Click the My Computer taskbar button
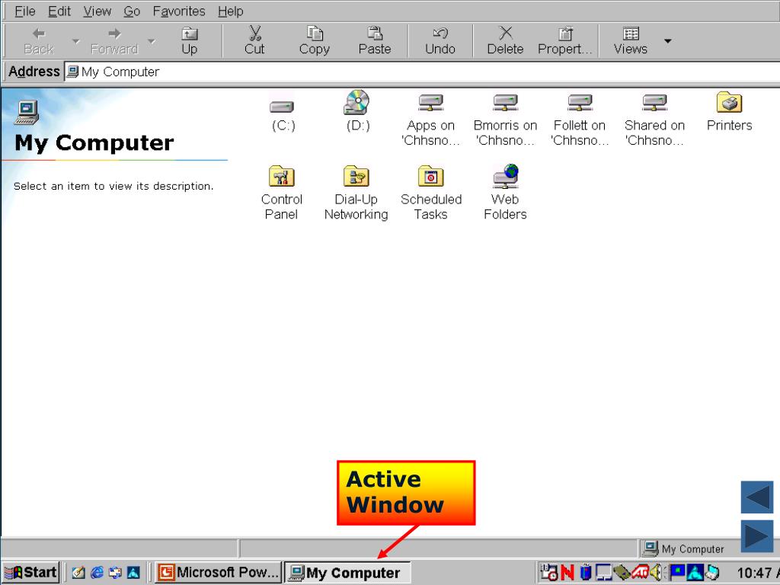This screenshot has height=585, width=780. point(347,573)
